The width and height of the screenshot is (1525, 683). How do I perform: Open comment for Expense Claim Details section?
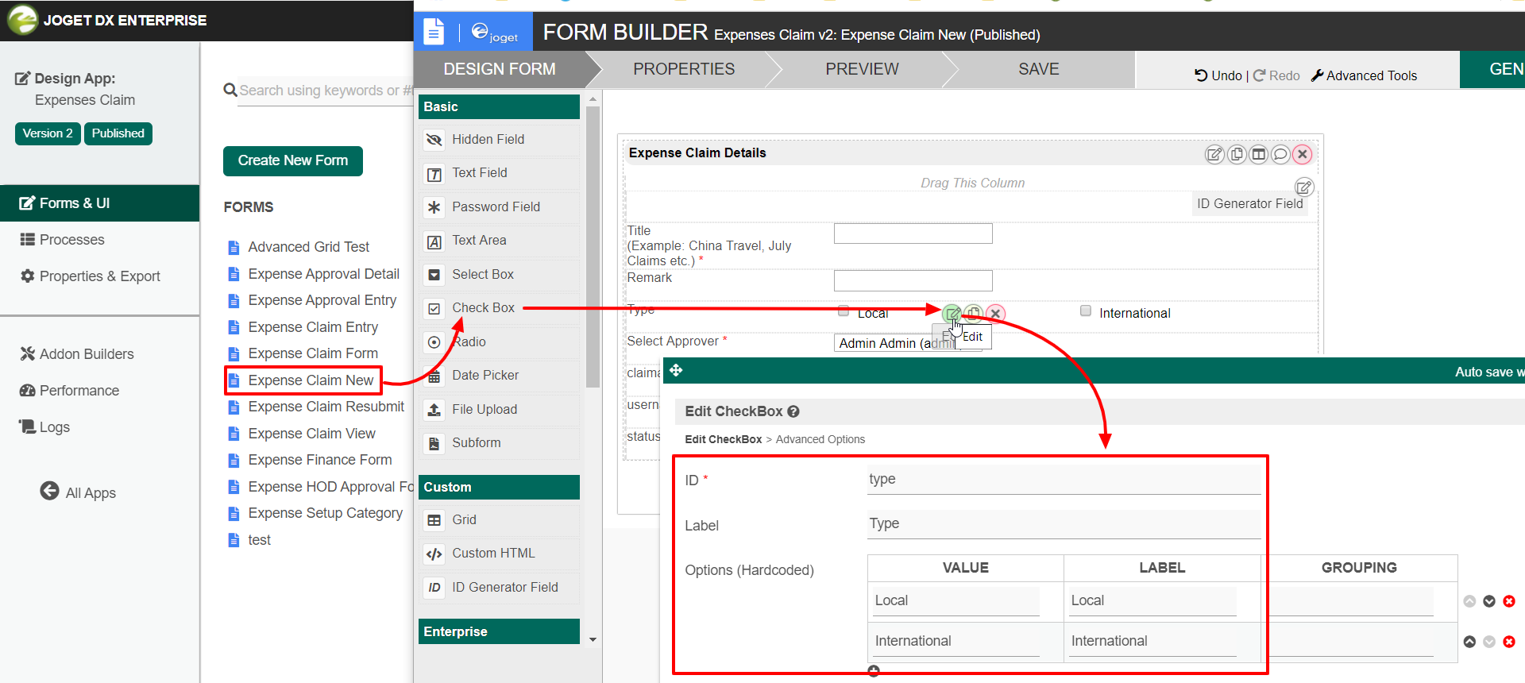coord(1280,154)
